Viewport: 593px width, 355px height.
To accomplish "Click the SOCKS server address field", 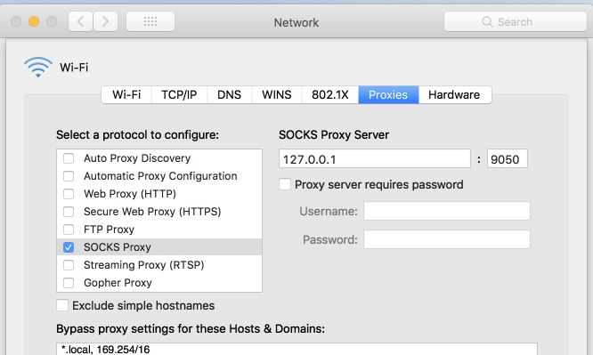I will pos(374,158).
